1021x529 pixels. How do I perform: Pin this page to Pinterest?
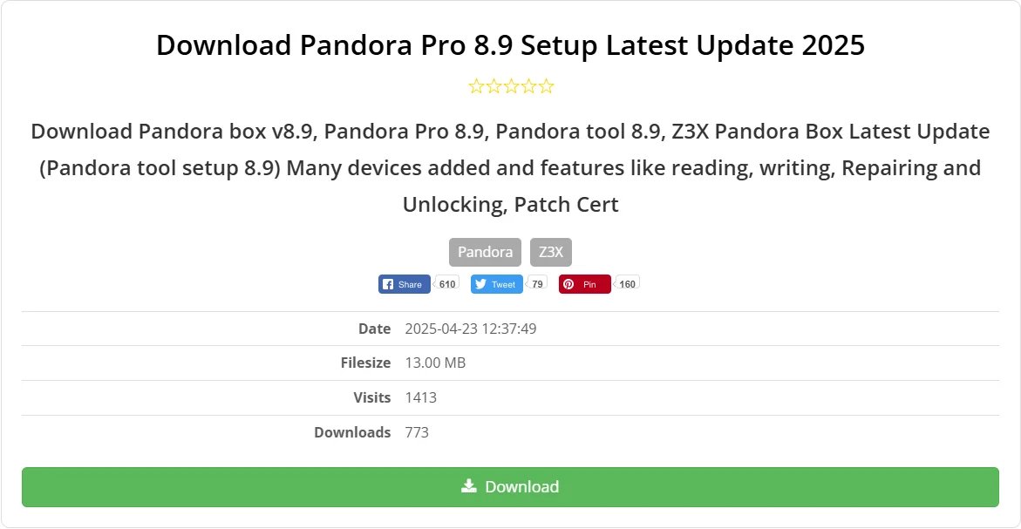coord(584,283)
